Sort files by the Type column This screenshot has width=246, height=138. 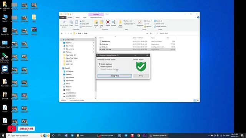[153, 38]
